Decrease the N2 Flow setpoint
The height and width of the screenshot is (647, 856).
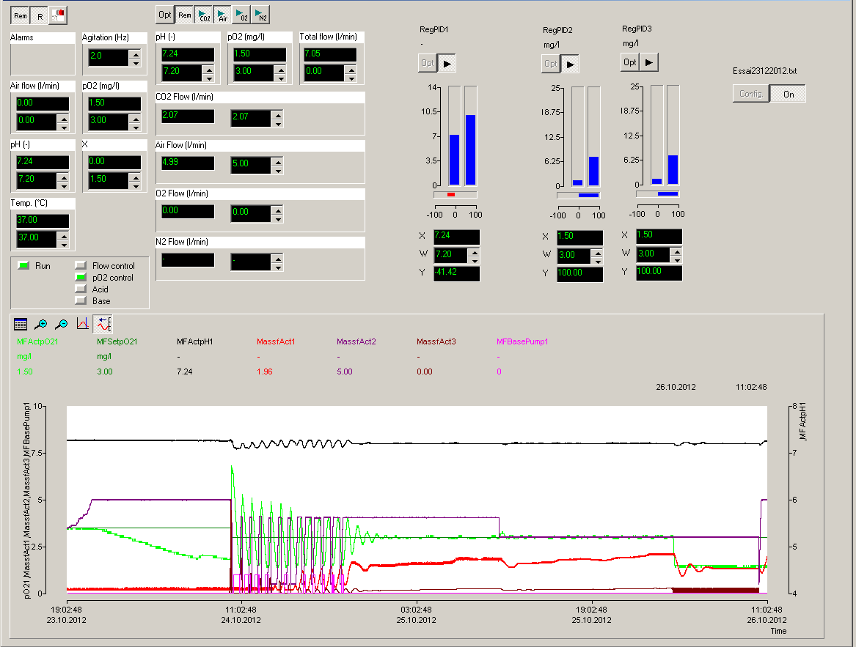pos(278,267)
